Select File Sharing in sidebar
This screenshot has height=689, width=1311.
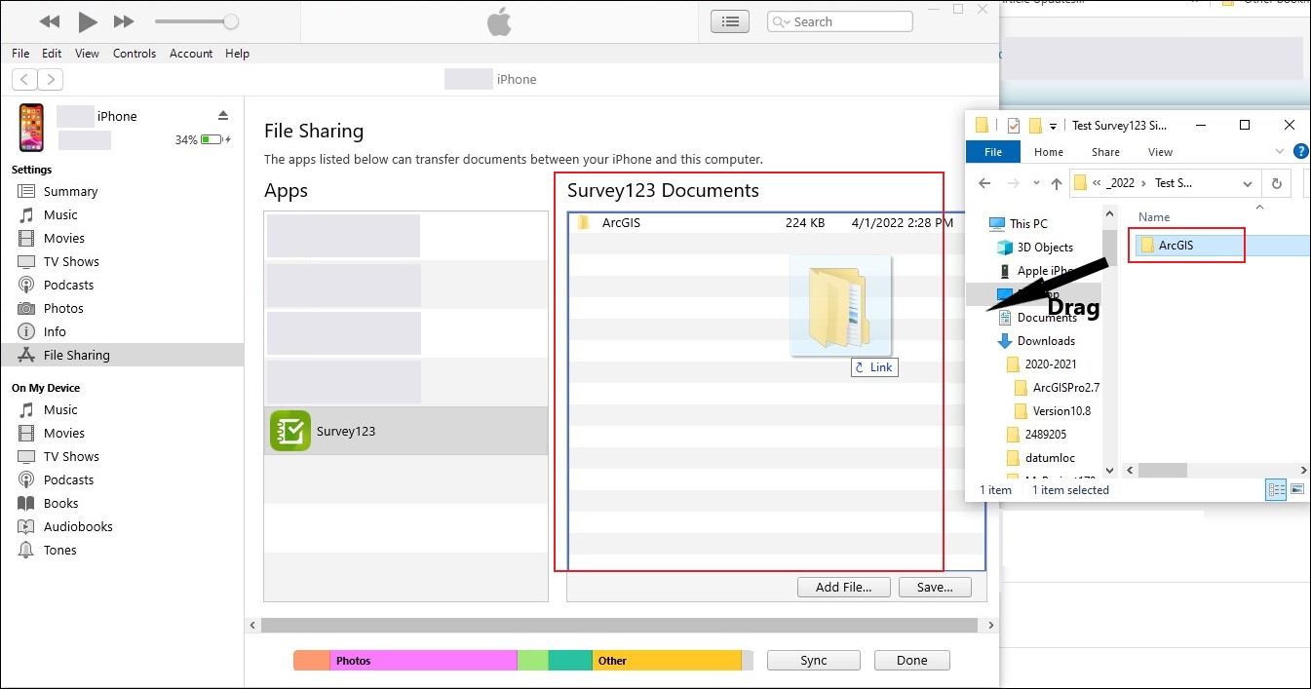tap(122, 355)
